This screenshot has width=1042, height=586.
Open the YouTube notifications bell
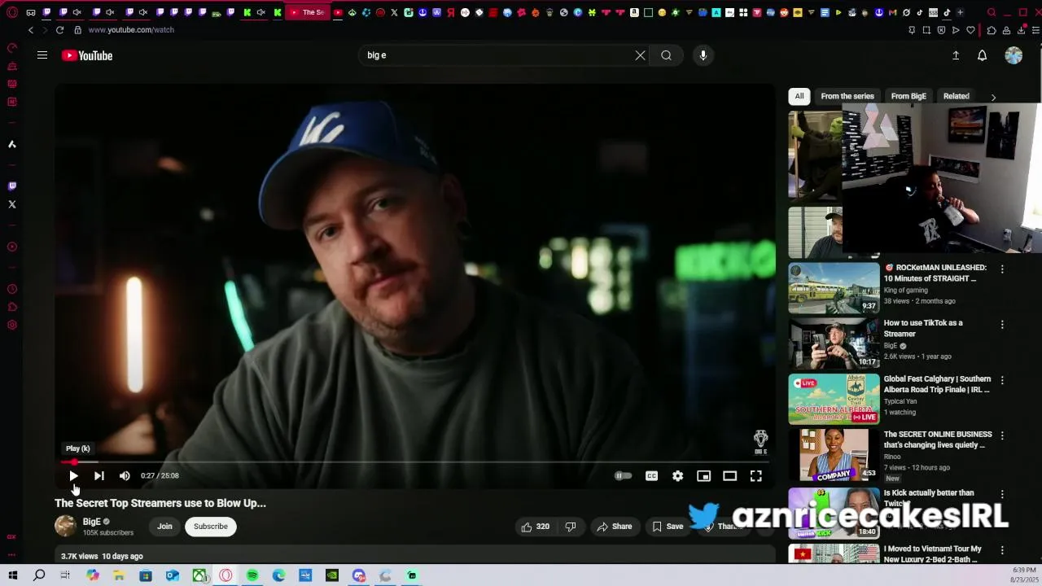click(x=982, y=55)
